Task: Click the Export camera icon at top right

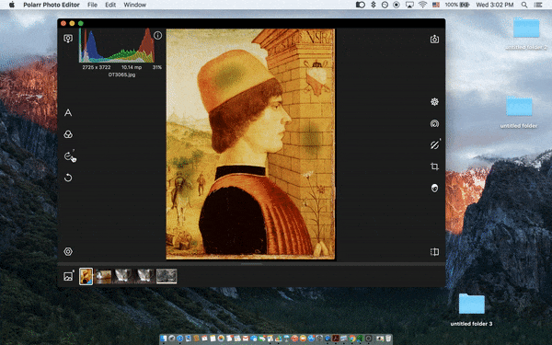Action: (x=434, y=39)
